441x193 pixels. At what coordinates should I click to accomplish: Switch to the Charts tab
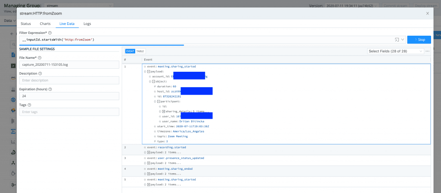pyautogui.click(x=45, y=24)
